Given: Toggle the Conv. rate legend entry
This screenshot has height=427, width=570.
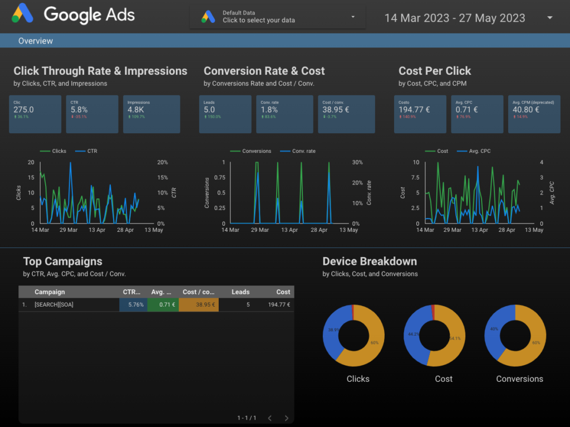Looking at the screenshot, I should pyautogui.click(x=298, y=151).
